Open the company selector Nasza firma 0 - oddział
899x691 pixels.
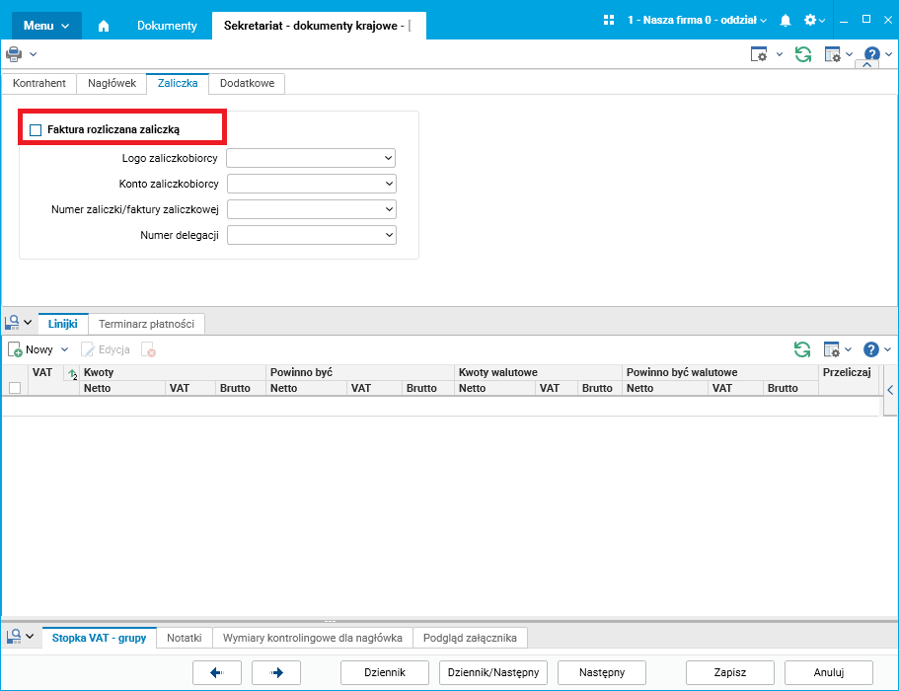pos(697,20)
